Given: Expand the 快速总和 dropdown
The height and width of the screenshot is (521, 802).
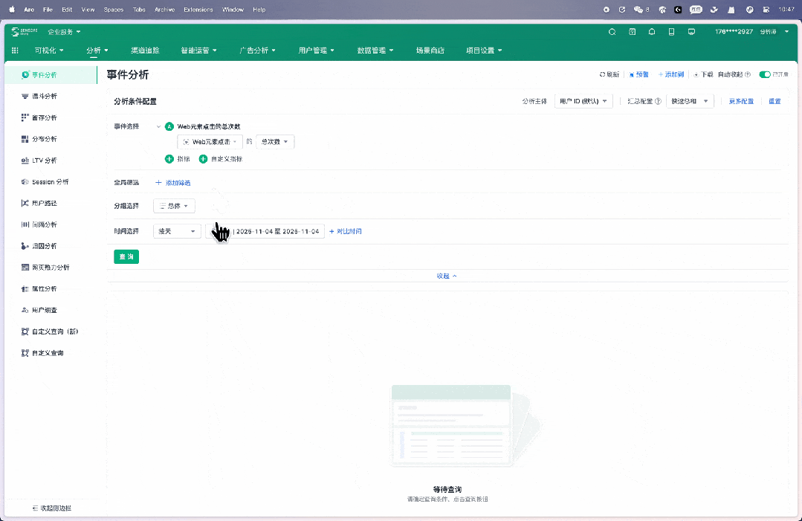Looking at the screenshot, I should [691, 101].
